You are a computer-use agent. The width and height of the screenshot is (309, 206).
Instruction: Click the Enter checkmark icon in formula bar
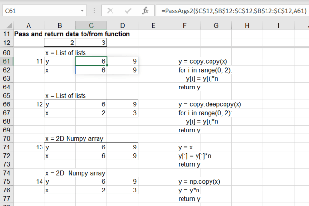[128, 10]
